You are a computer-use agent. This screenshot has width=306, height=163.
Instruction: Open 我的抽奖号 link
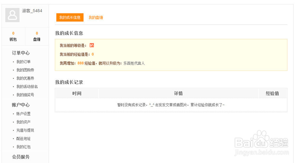(25, 95)
